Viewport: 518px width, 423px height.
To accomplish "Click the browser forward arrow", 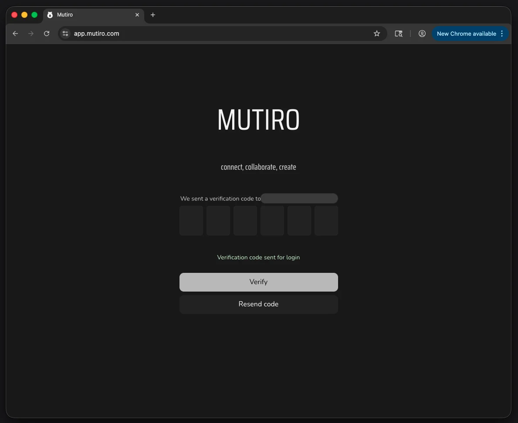I will [31, 34].
